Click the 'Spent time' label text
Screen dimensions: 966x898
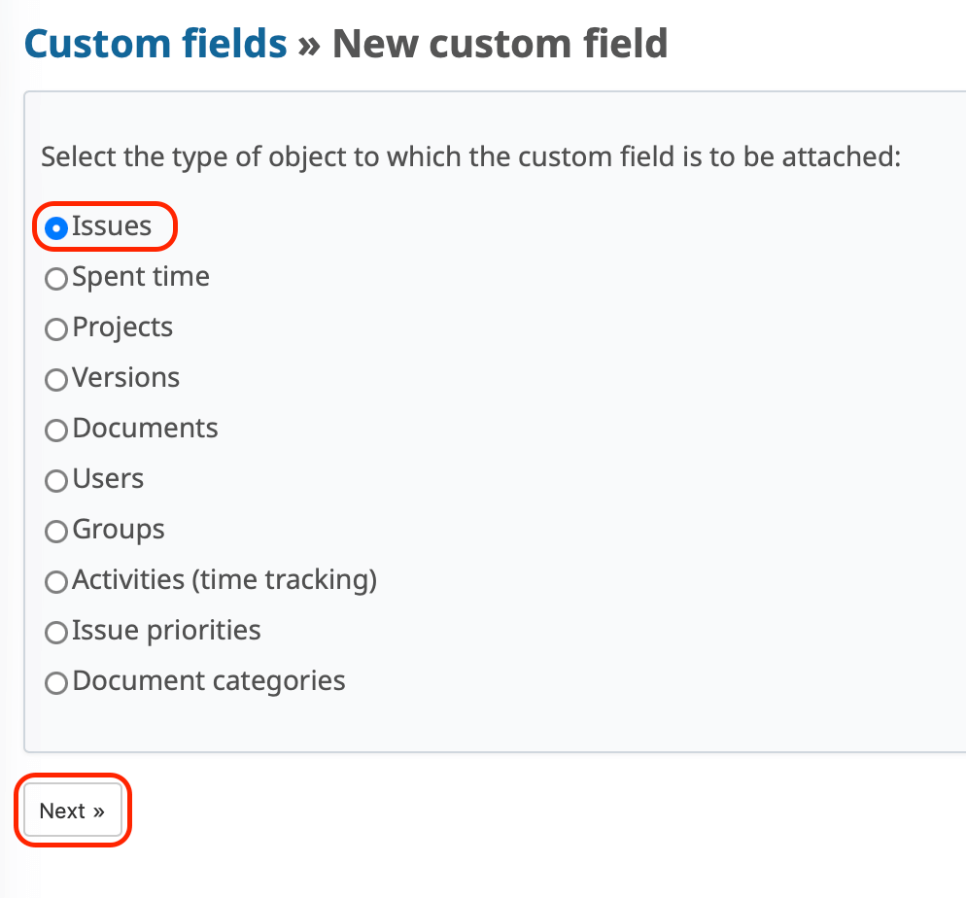pyautogui.click(x=141, y=277)
